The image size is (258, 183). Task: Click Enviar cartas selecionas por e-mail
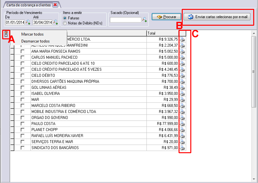coord(217,17)
